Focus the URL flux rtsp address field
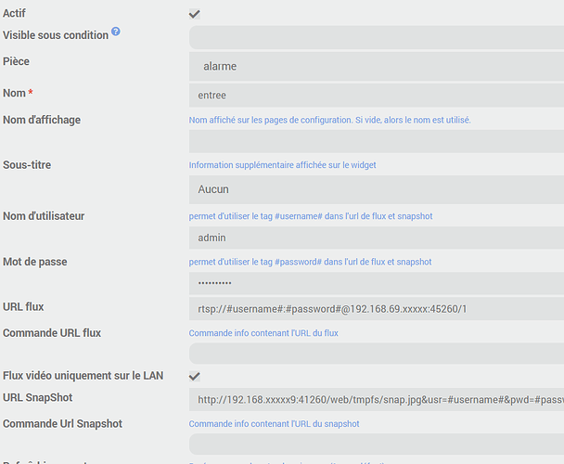This screenshot has height=464, width=564. pyautogui.click(x=376, y=308)
